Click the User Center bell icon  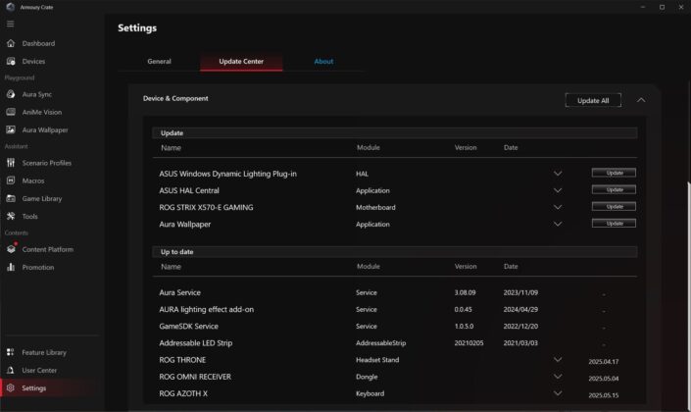(x=10, y=370)
